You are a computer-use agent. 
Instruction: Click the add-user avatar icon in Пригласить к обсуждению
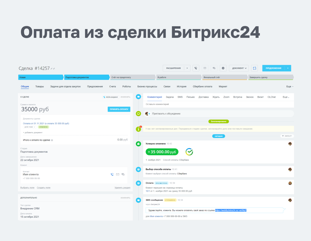148,114
